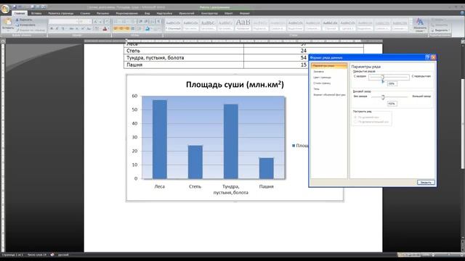The image size is (465, 261).
Task: Open the Рецензирование ribbon tab
Action: 127,13
